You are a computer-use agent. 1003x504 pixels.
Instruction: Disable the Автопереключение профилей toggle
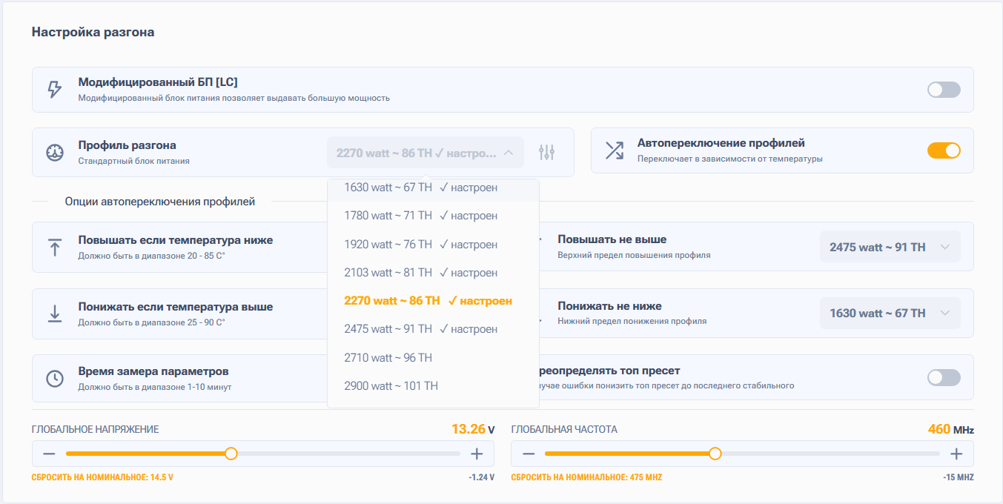click(x=944, y=150)
